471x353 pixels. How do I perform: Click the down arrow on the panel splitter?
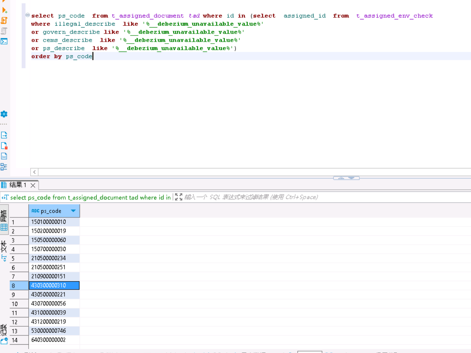tap(352, 178)
